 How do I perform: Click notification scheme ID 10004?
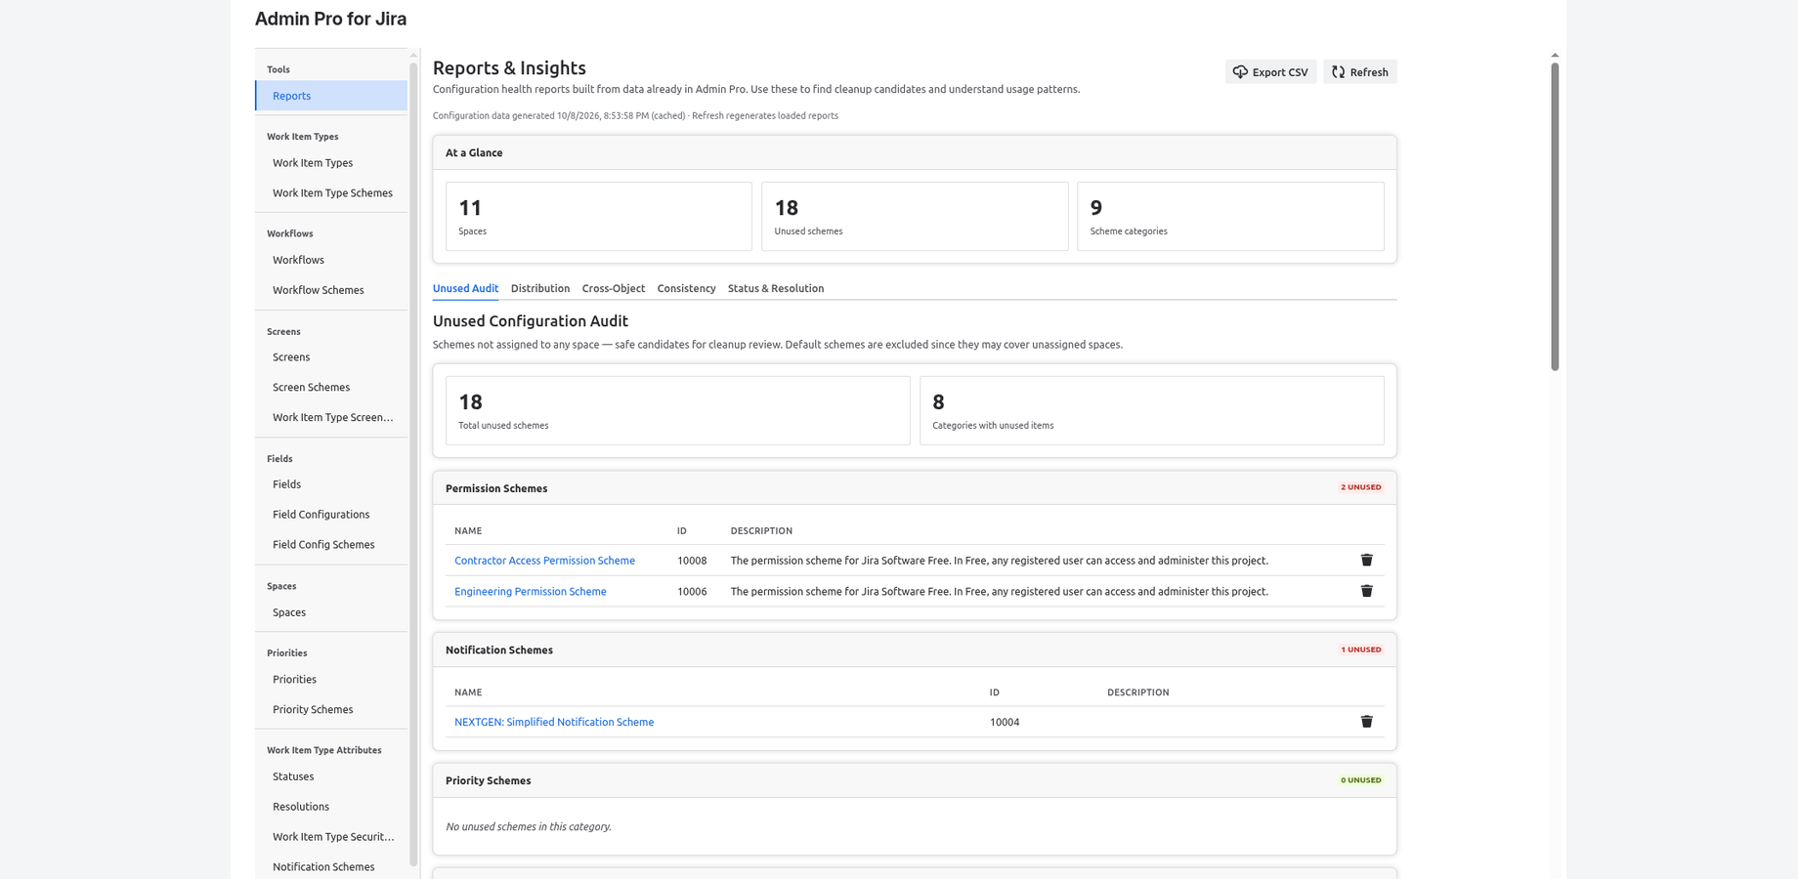tap(1005, 723)
